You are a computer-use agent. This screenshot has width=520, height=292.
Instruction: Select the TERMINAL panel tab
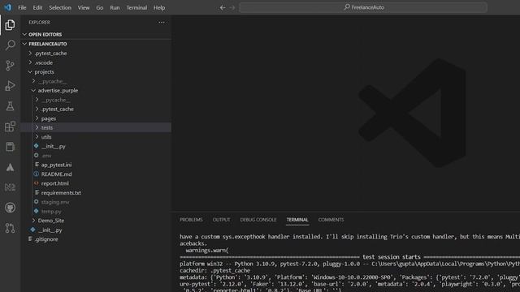[297, 220]
